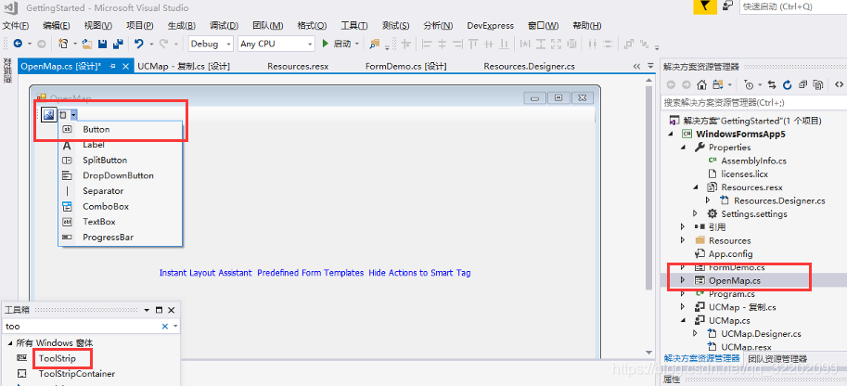Expand the OpenMap.cs tree node
The image size is (847, 386).
pos(683,280)
